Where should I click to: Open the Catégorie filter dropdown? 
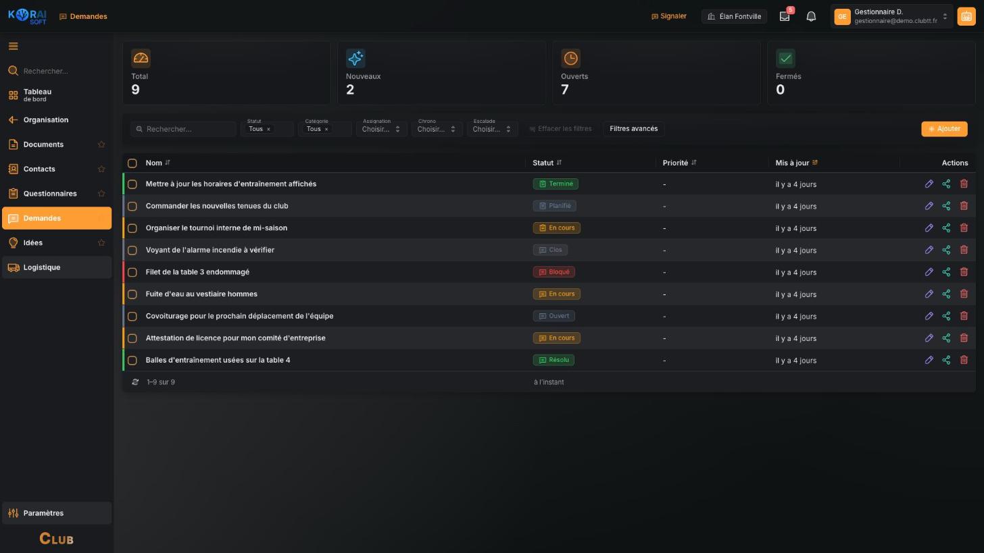tap(325, 128)
